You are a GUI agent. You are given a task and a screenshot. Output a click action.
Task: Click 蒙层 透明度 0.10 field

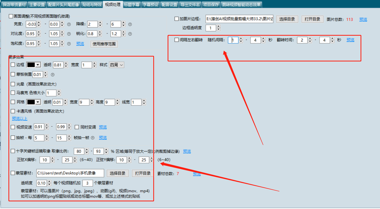42,183
